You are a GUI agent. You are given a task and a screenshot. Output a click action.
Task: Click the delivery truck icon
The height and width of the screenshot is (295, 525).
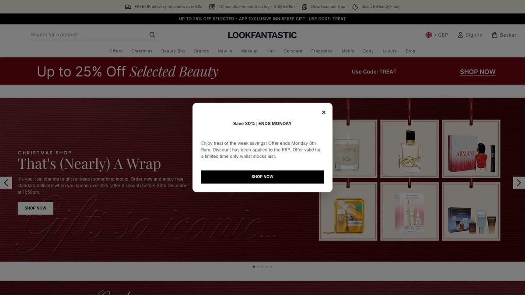coord(128,7)
